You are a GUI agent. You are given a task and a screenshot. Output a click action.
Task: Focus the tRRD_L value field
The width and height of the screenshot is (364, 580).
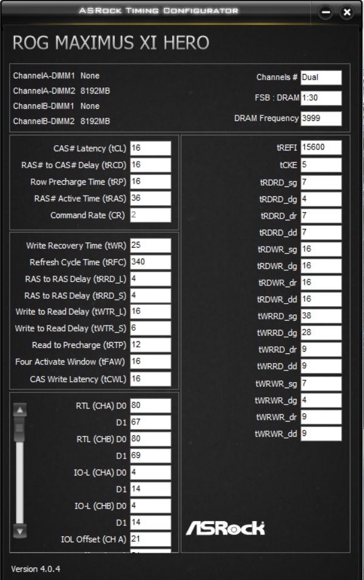[x=150, y=279]
